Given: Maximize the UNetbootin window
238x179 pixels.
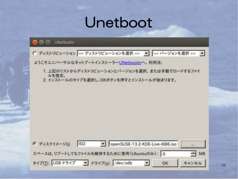Looking at the screenshot, I should pyautogui.click(x=48, y=42).
